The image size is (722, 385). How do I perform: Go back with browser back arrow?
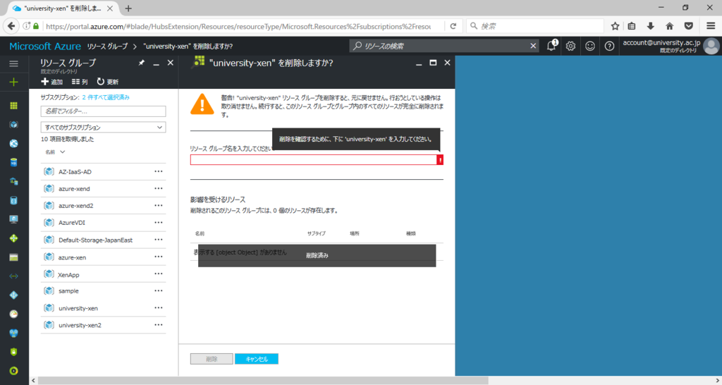11,26
